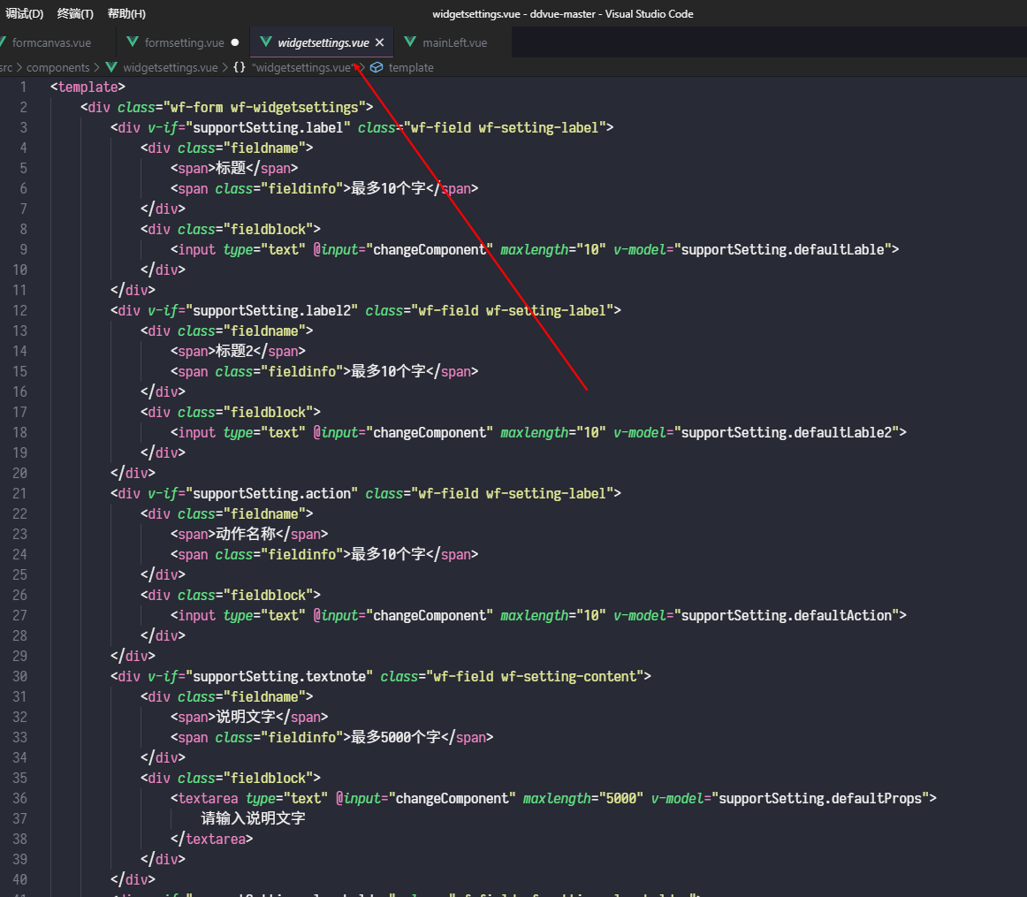This screenshot has width=1027, height=897.
Task: Click "supportSetting.action" on line 21
Action: 272,494
